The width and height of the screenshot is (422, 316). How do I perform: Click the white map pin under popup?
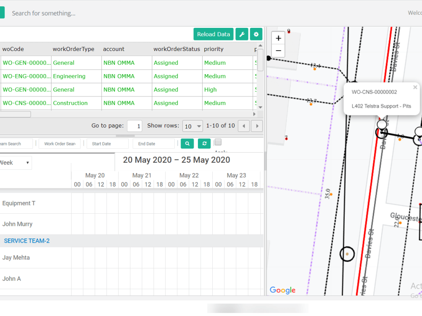tap(381, 125)
